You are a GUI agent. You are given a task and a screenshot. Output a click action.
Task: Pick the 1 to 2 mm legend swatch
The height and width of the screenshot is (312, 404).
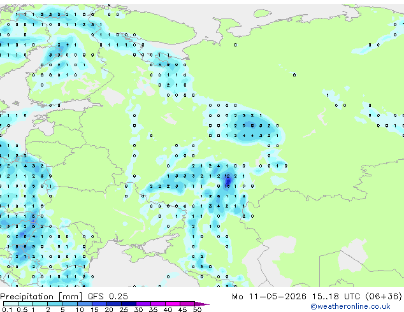click(40, 304)
